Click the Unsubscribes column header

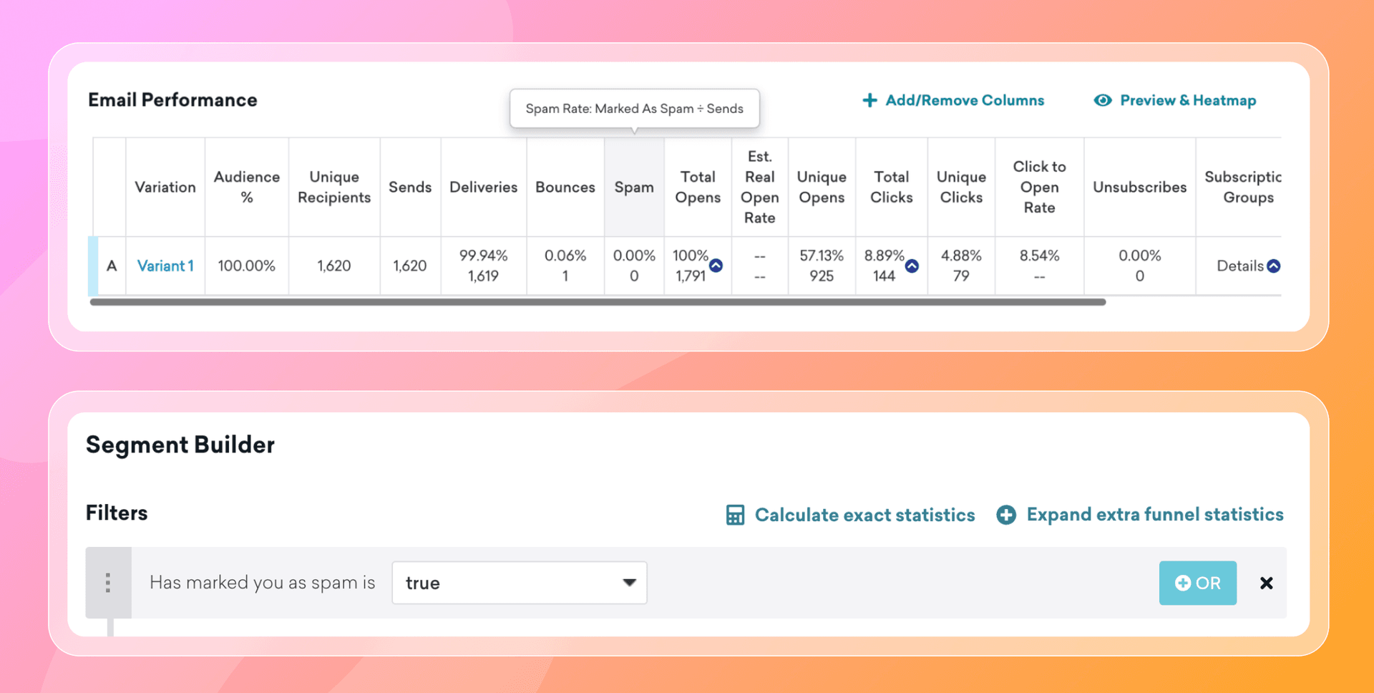(x=1139, y=187)
